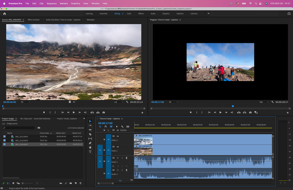Open the Sequence menu
This screenshot has height=190, width=293.
point(52,4)
